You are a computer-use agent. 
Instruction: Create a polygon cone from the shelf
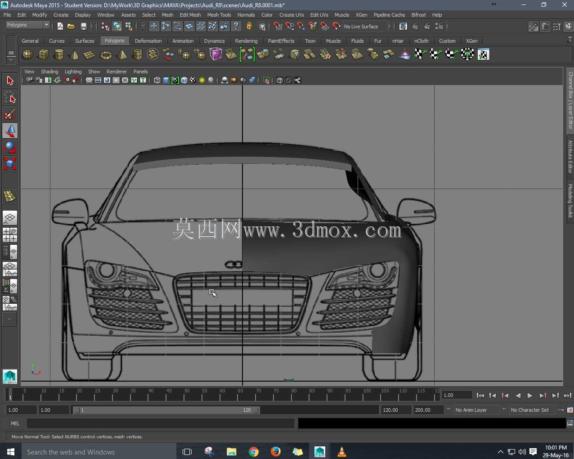pos(74,54)
